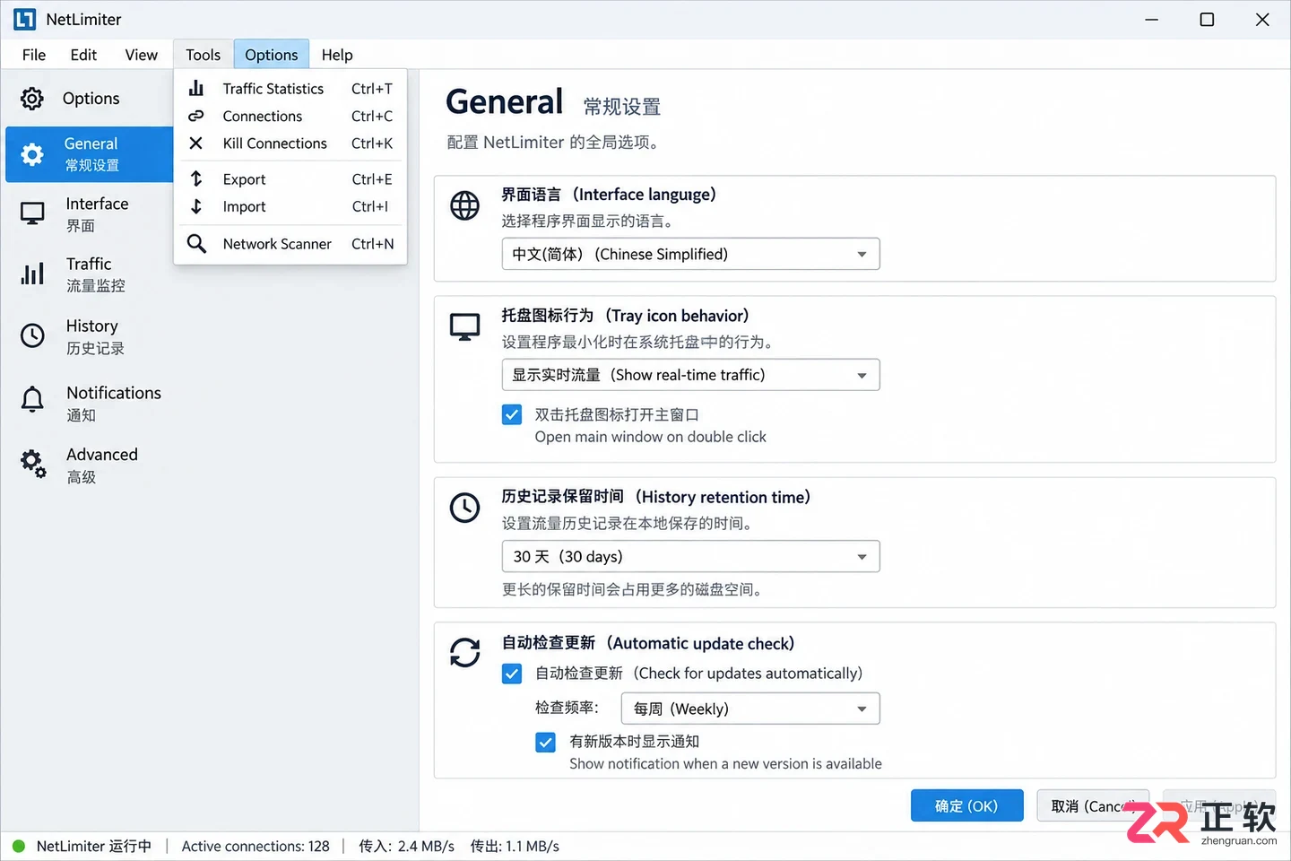Click the Options gear icon in sidebar header

pos(32,99)
